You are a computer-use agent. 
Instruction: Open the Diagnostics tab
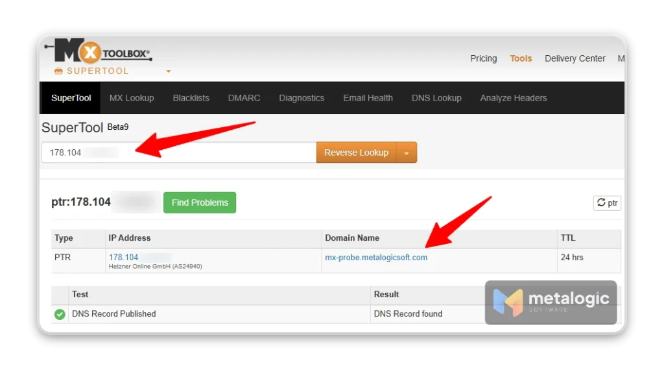[x=302, y=98]
